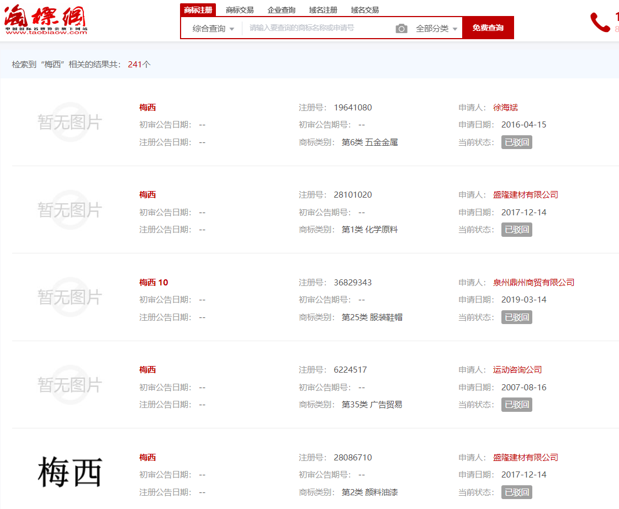Viewport: 619px width, 509px height.
Task: Click 已驳回 status badge for 梅西 10
Action: 516,317
